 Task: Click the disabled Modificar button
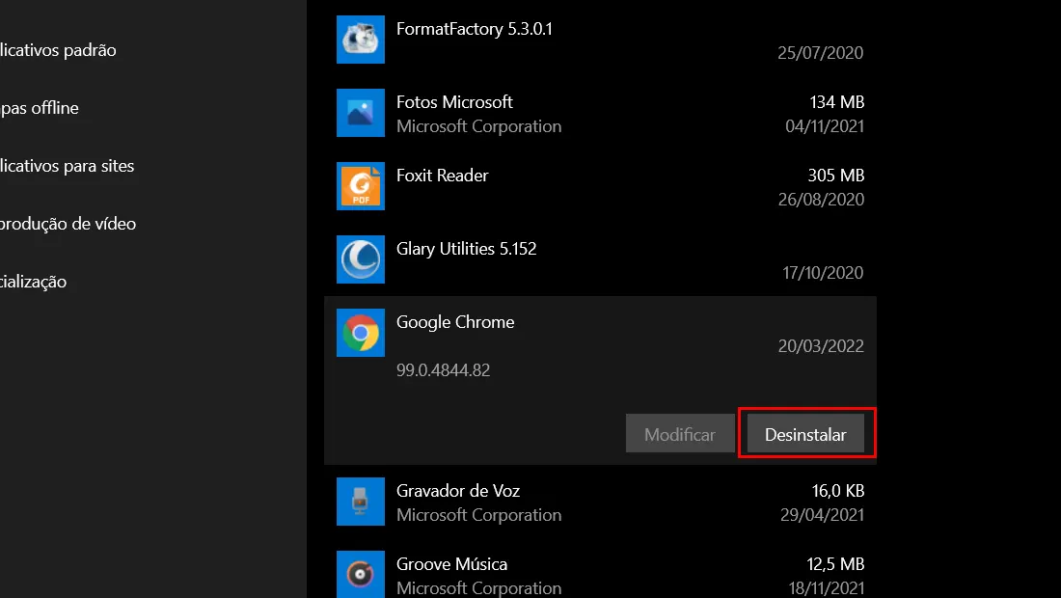[680, 434]
